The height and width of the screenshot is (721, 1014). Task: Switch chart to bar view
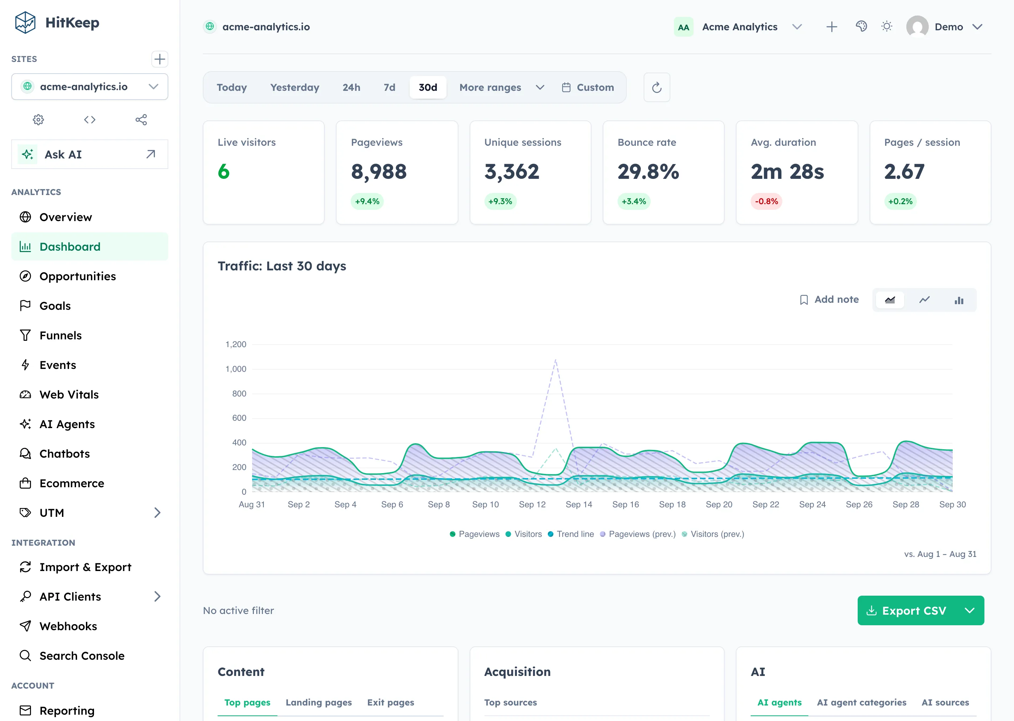point(959,300)
